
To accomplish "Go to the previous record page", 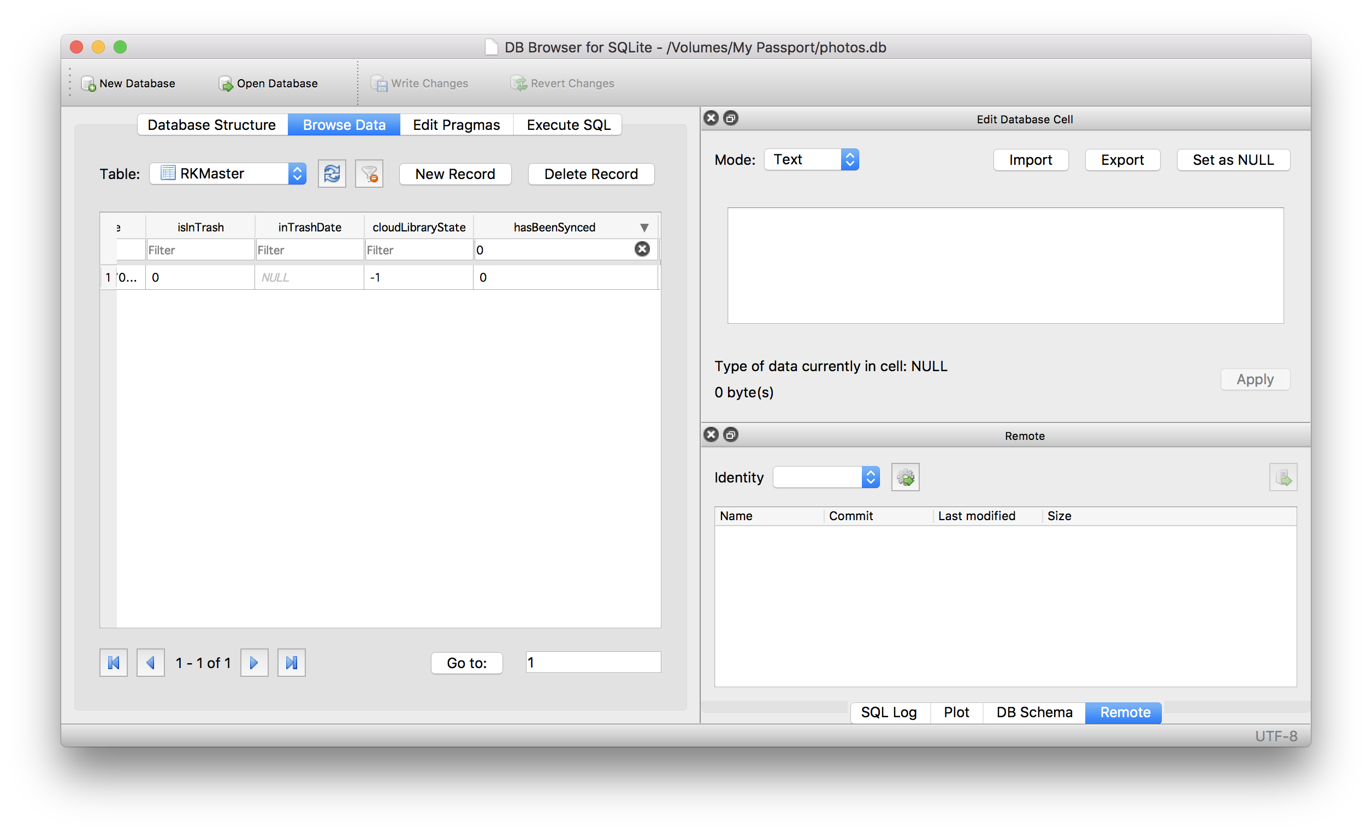I will pyautogui.click(x=150, y=663).
